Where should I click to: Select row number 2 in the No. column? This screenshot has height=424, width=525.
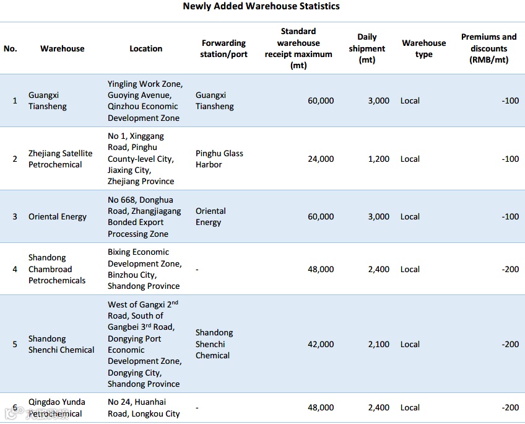15,159
